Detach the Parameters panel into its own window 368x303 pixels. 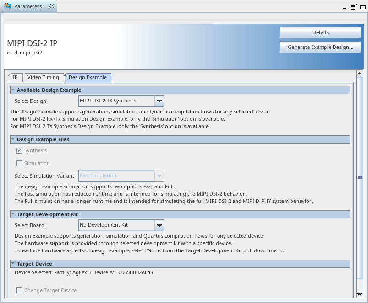point(353,7)
